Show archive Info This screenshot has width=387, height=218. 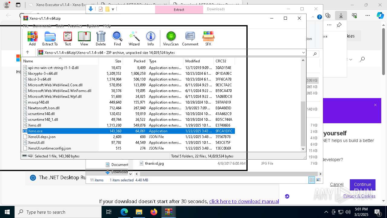pos(151,38)
